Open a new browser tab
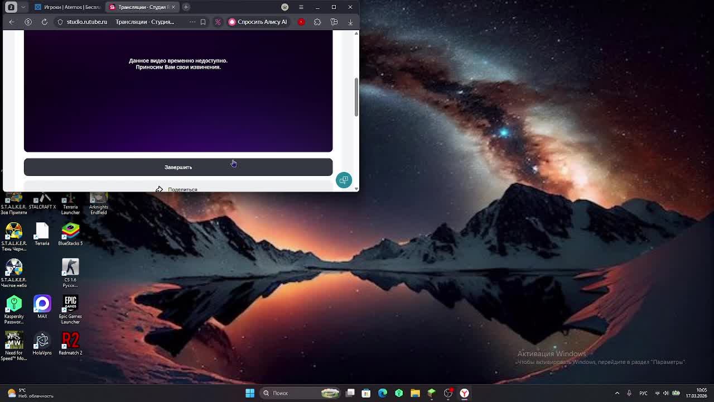Viewport: 714px width, 402px height. point(186,7)
